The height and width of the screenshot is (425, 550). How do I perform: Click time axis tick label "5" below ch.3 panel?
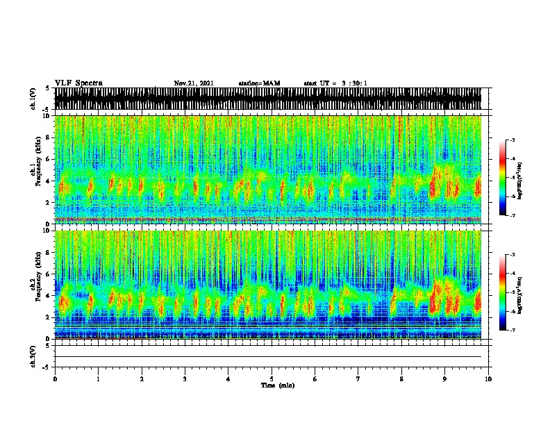pos(272,378)
